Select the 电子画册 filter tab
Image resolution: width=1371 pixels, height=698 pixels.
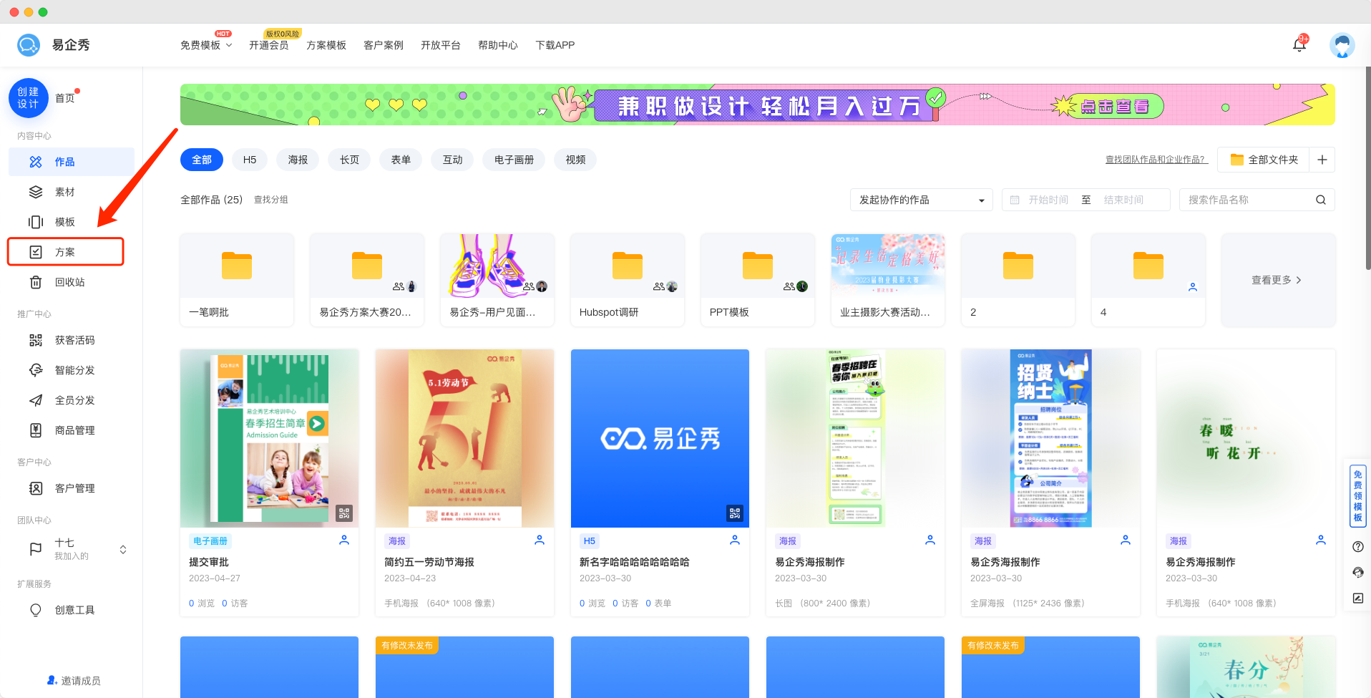pos(514,160)
